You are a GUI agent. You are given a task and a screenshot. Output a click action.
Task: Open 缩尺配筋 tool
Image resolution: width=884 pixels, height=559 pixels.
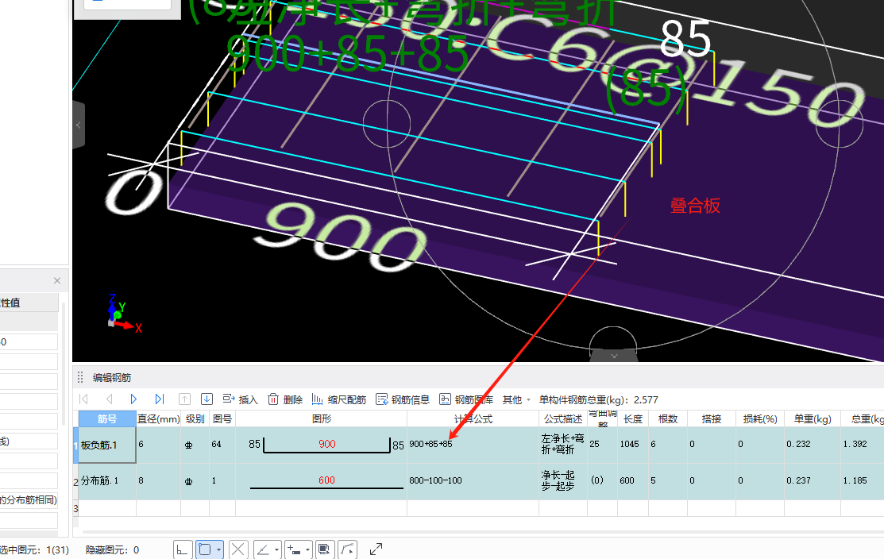coord(339,399)
